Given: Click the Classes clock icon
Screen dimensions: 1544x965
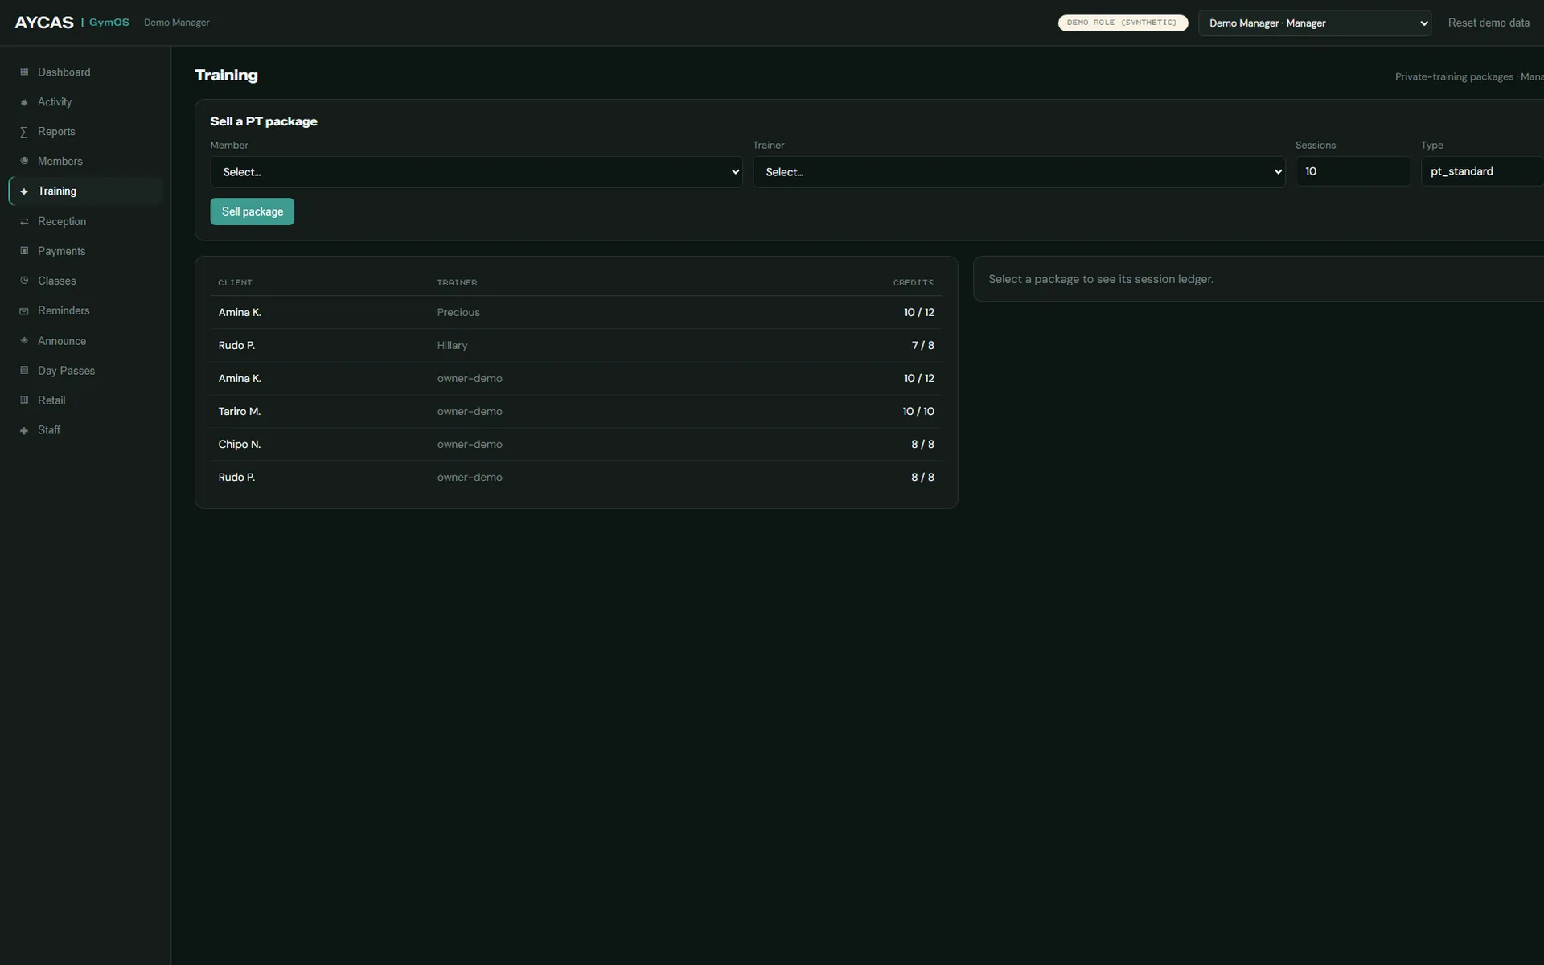Looking at the screenshot, I should click(x=24, y=281).
